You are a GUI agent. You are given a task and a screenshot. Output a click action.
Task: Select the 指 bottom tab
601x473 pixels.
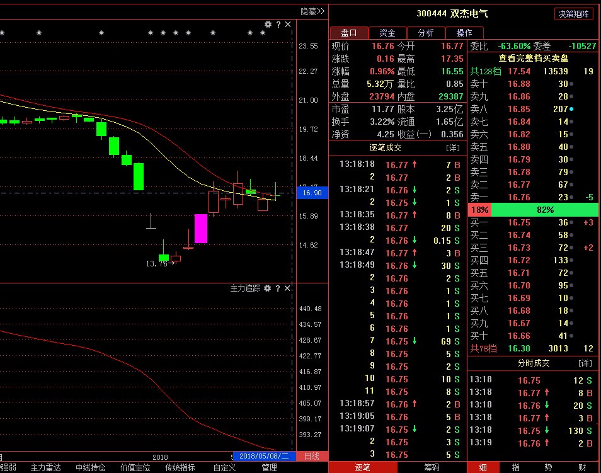[516, 467]
